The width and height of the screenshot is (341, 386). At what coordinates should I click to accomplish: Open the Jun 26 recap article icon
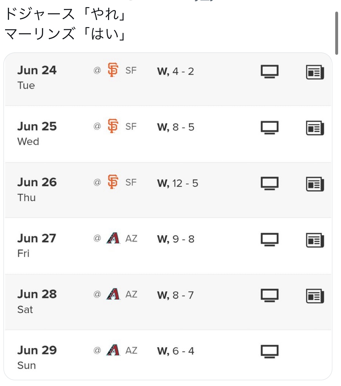[x=315, y=184]
